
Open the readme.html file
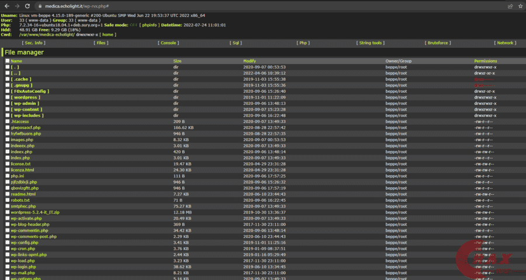coord(23,194)
